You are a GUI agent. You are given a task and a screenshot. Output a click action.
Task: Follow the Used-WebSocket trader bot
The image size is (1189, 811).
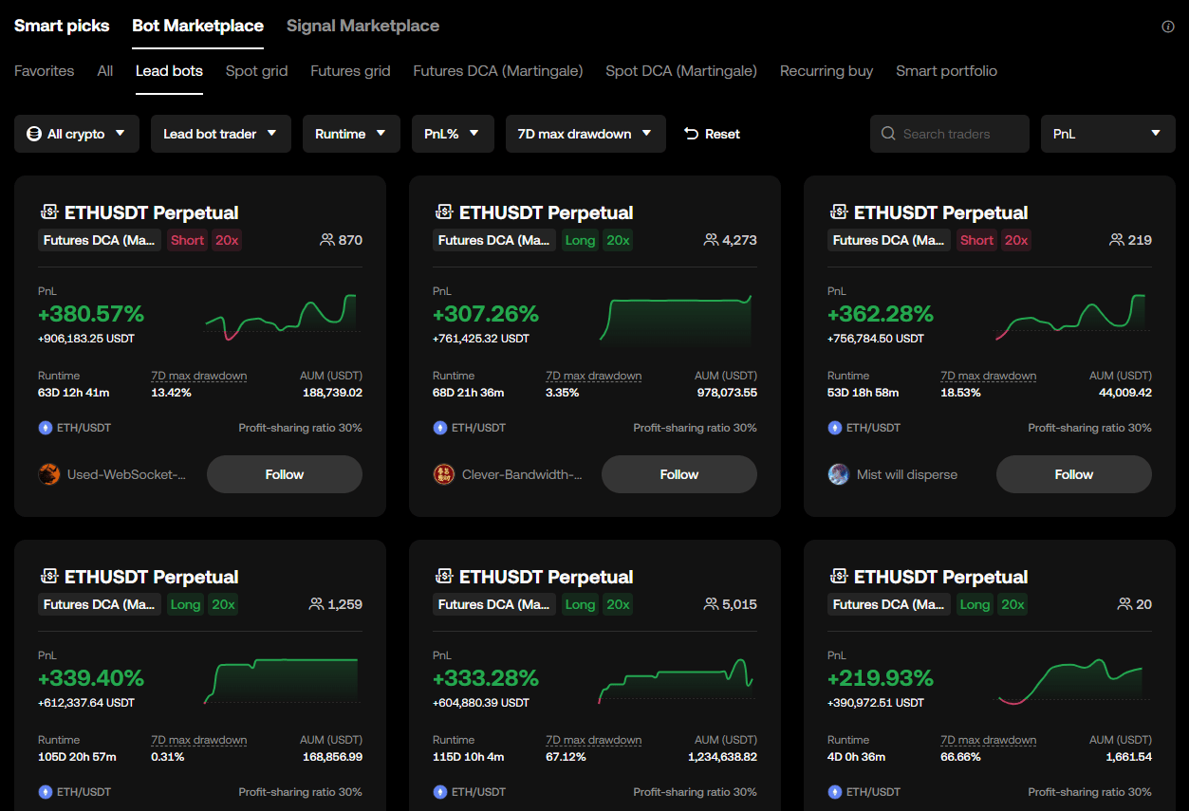285,474
